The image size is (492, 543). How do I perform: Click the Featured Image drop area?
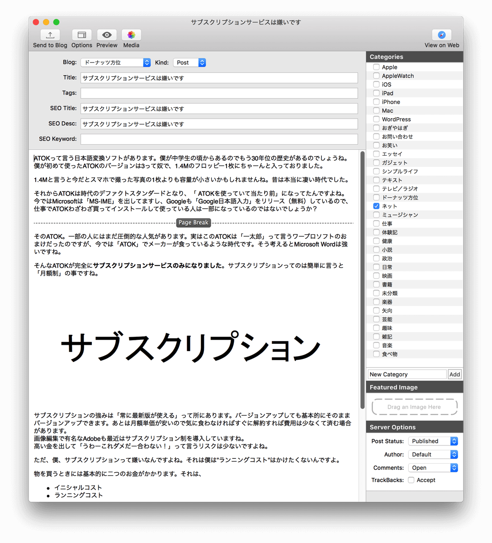(414, 407)
